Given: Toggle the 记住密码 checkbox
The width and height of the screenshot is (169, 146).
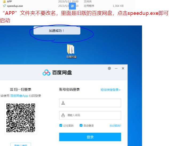Looking at the screenshot, I should (x=61, y=126).
